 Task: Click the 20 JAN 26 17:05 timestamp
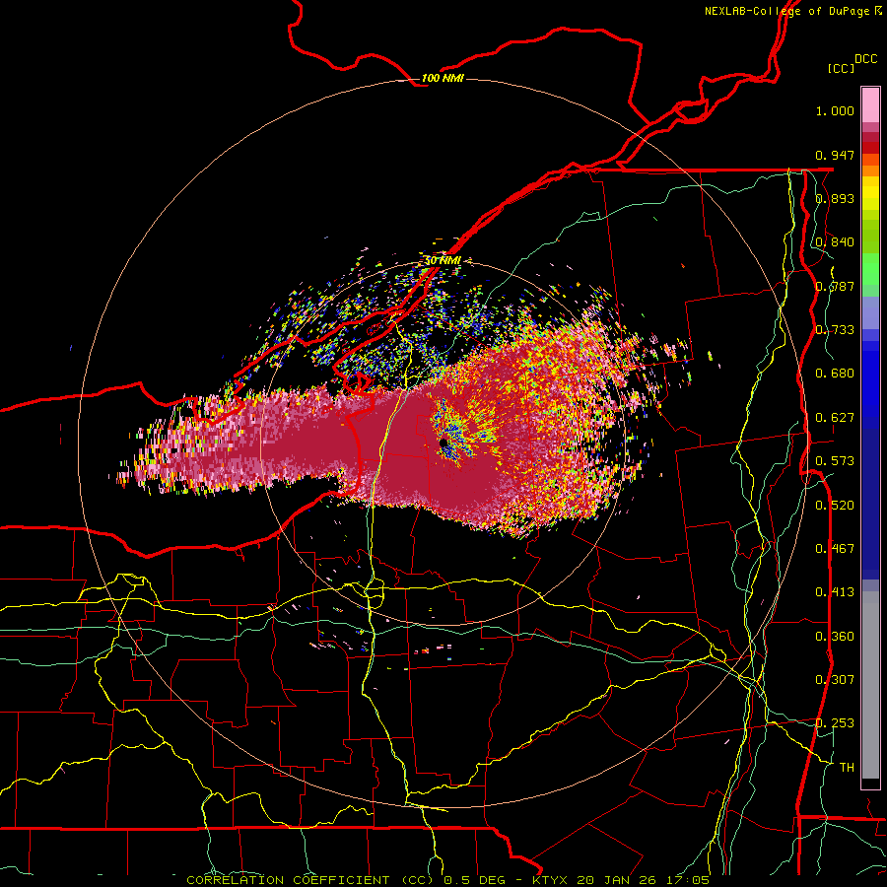pos(644,880)
